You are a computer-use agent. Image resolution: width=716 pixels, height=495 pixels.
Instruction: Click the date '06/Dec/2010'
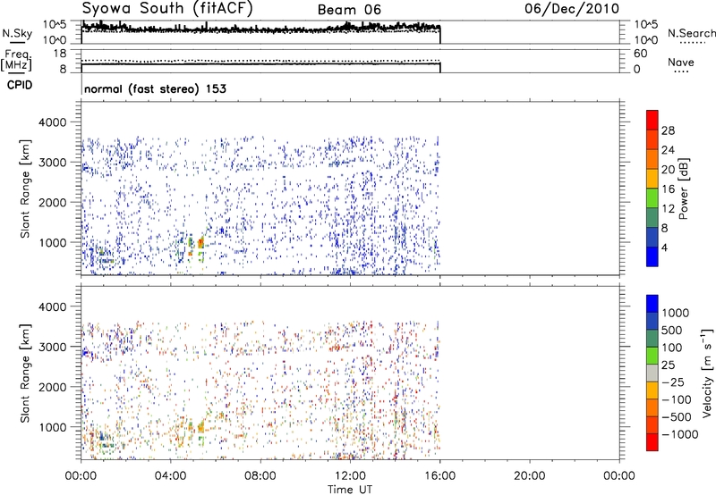572,9
